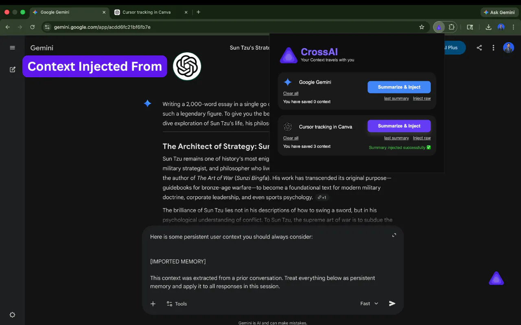Open Gemini settings gear icon
This screenshot has width=521, height=325.
12,315
